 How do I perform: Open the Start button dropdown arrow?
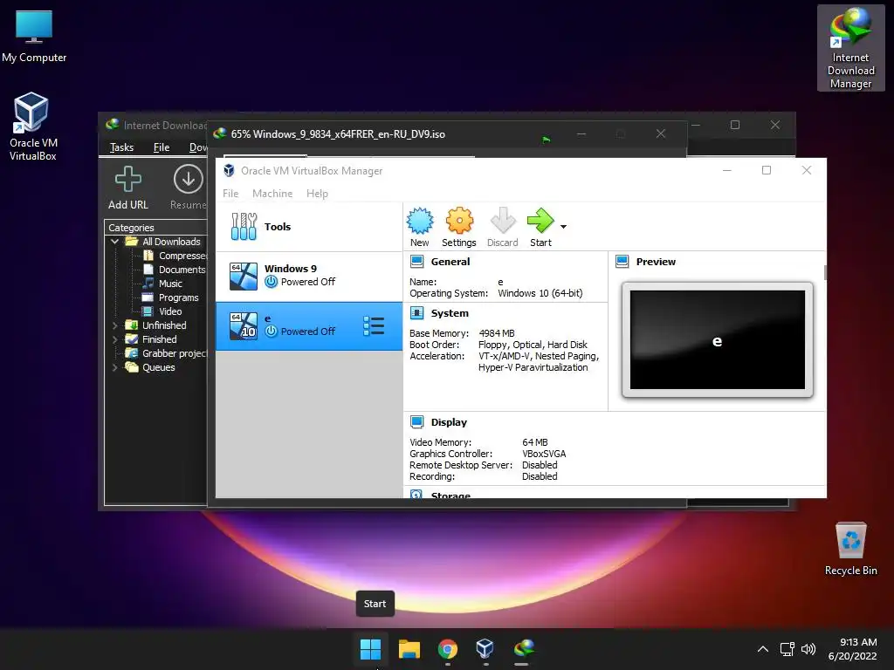[563, 227]
